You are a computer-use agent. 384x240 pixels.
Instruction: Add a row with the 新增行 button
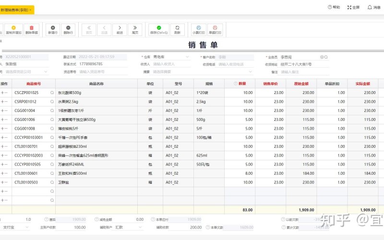[x=53, y=30]
